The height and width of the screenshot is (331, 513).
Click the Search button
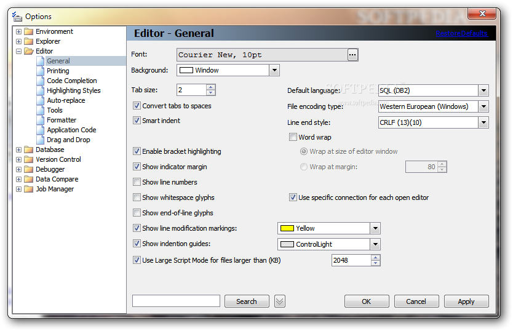tap(247, 301)
